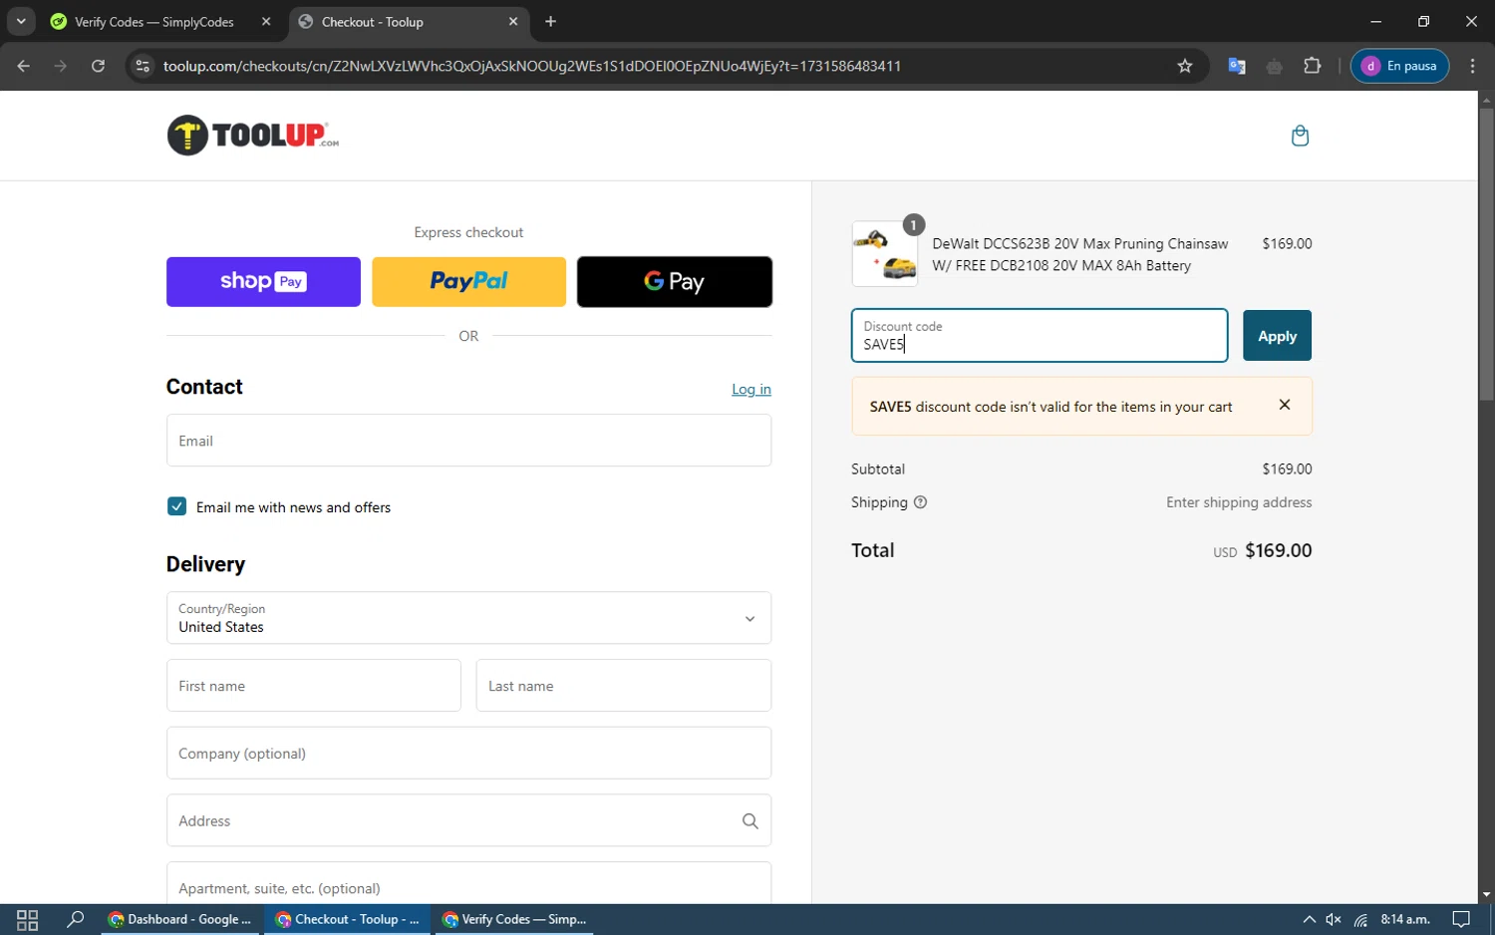Click the Apartment, suite field
The image size is (1495, 935).
(x=468, y=883)
